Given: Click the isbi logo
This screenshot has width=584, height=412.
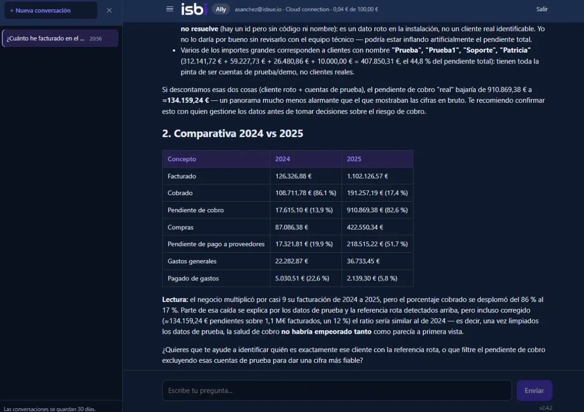Looking at the screenshot, I should click(x=194, y=9).
